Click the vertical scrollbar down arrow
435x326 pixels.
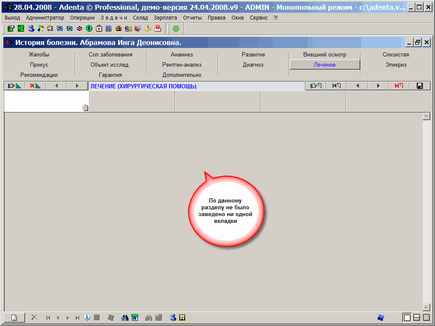[x=427, y=307]
